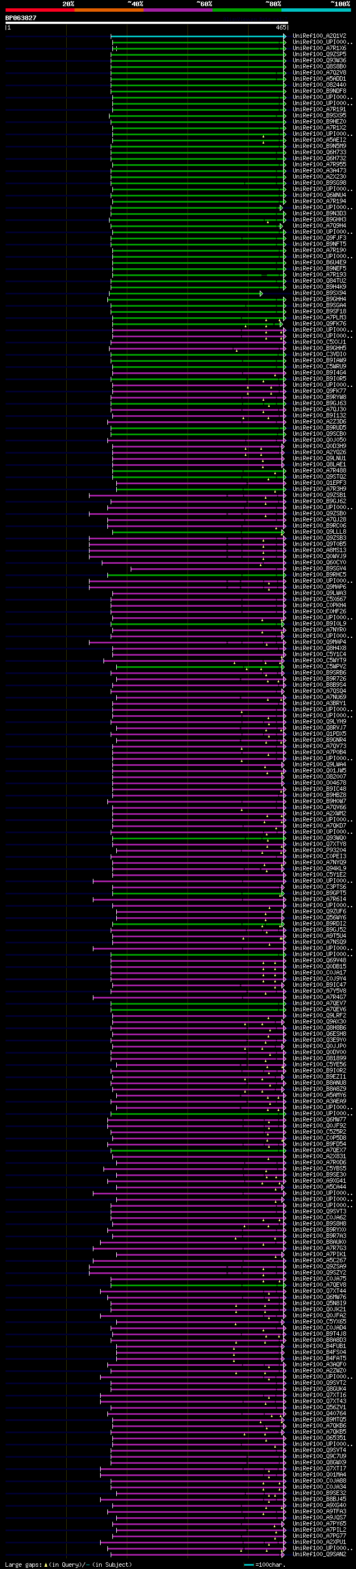The image size is (356, 1569).
Task: Click hit label UniRef100_B9SX95
Action: 319,116
